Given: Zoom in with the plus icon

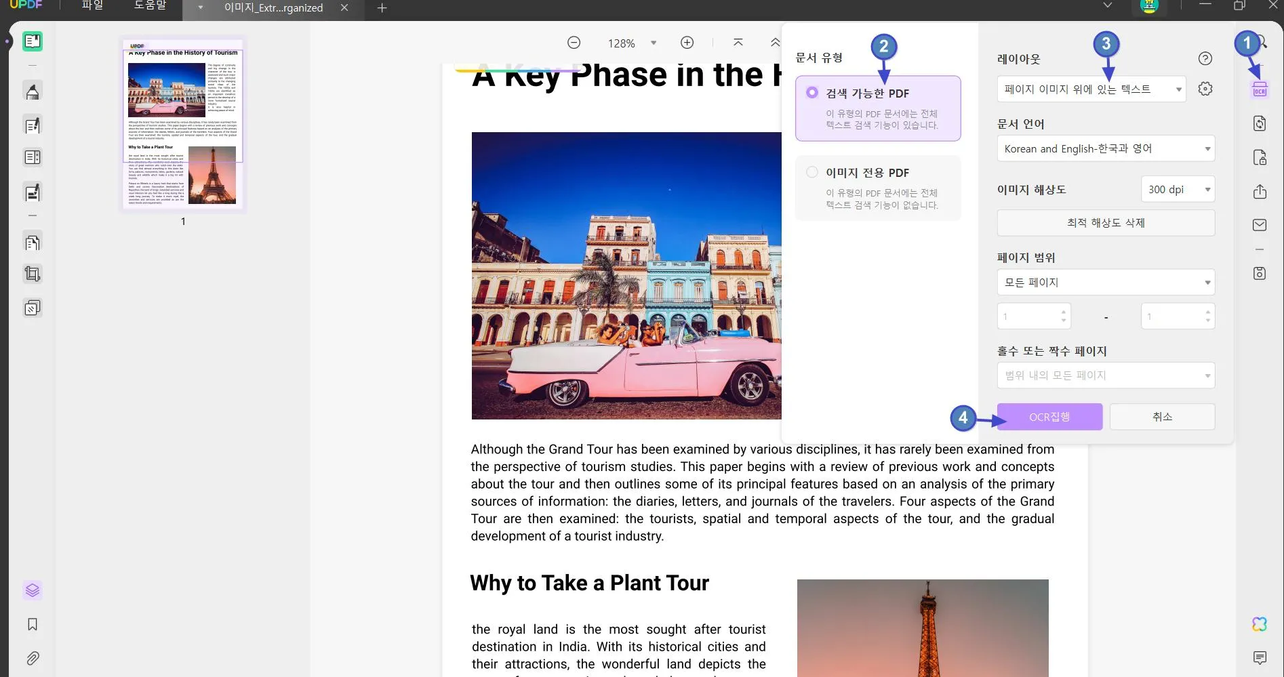Looking at the screenshot, I should point(687,43).
